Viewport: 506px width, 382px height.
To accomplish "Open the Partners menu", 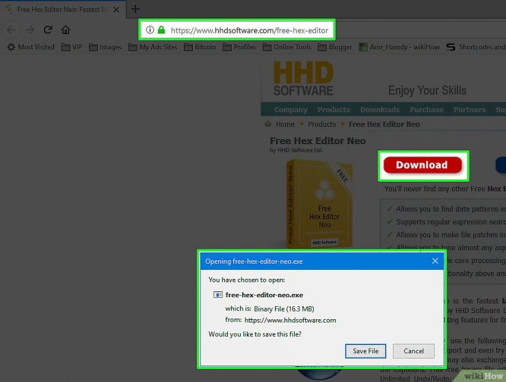I will [470, 110].
